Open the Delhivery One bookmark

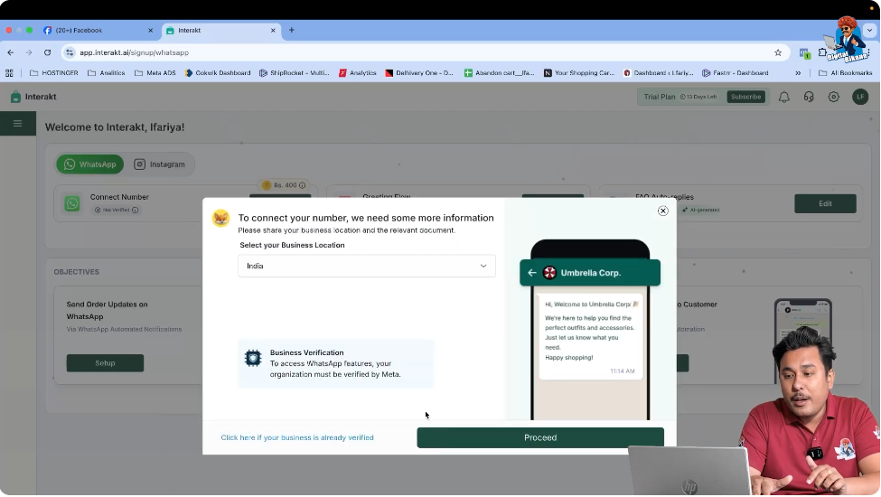click(x=419, y=73)
